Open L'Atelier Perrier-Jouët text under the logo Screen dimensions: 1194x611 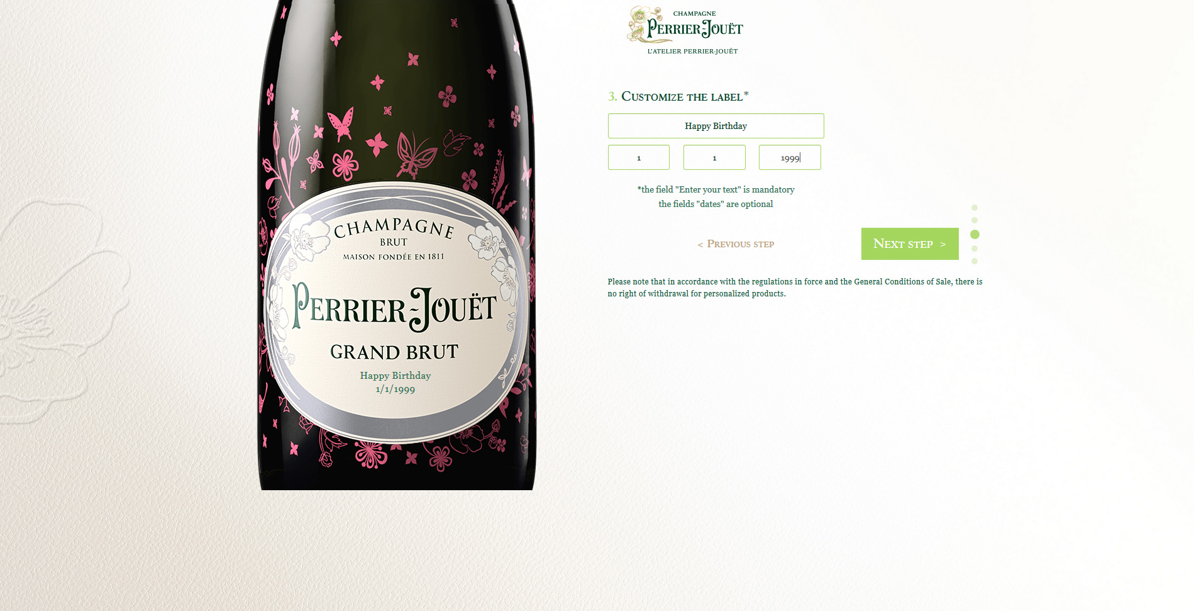pos(692,52)
